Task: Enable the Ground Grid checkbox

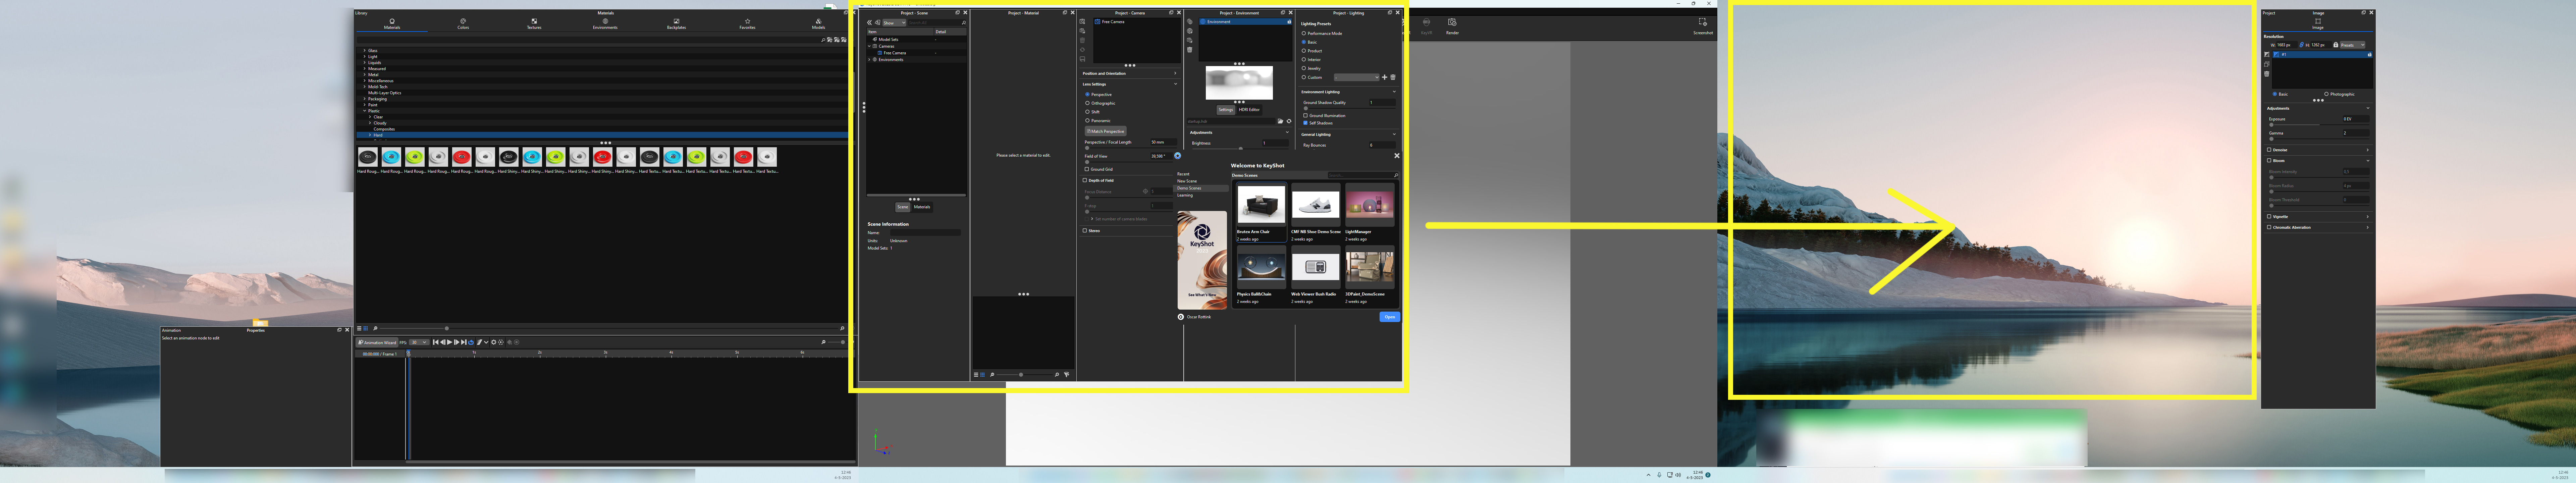Action: coord(1087,169)
